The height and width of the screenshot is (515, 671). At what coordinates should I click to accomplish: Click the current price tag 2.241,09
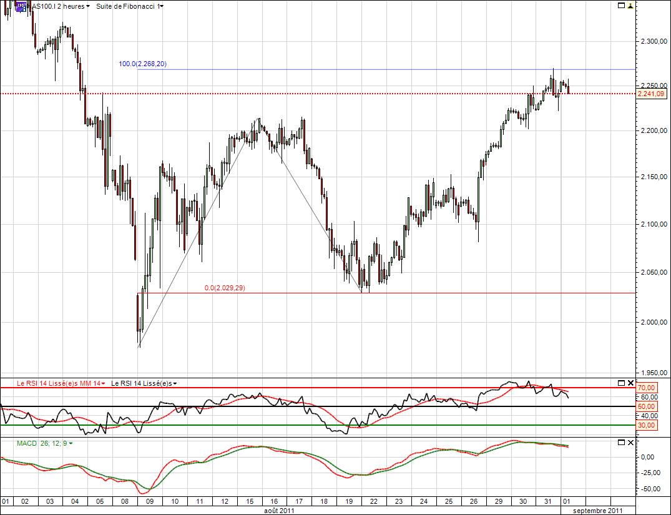click(x=651, y=94)
